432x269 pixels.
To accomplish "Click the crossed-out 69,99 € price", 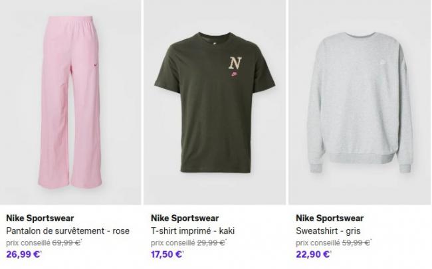I will pyautogui.click(x=67, y=242).
